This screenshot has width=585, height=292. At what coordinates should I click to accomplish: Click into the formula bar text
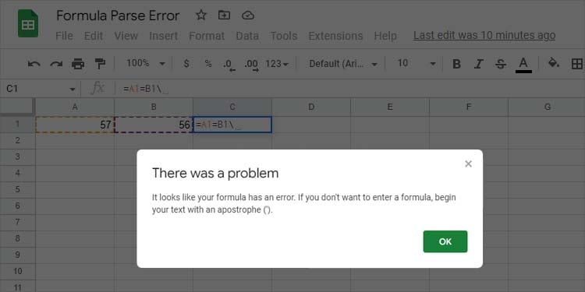146,89
